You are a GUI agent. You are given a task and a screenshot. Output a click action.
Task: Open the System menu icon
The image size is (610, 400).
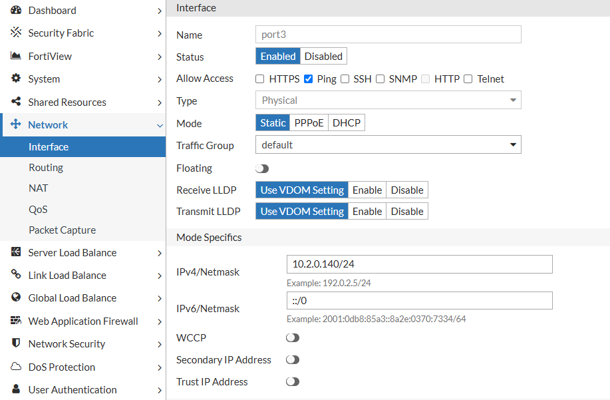(14, 79)
